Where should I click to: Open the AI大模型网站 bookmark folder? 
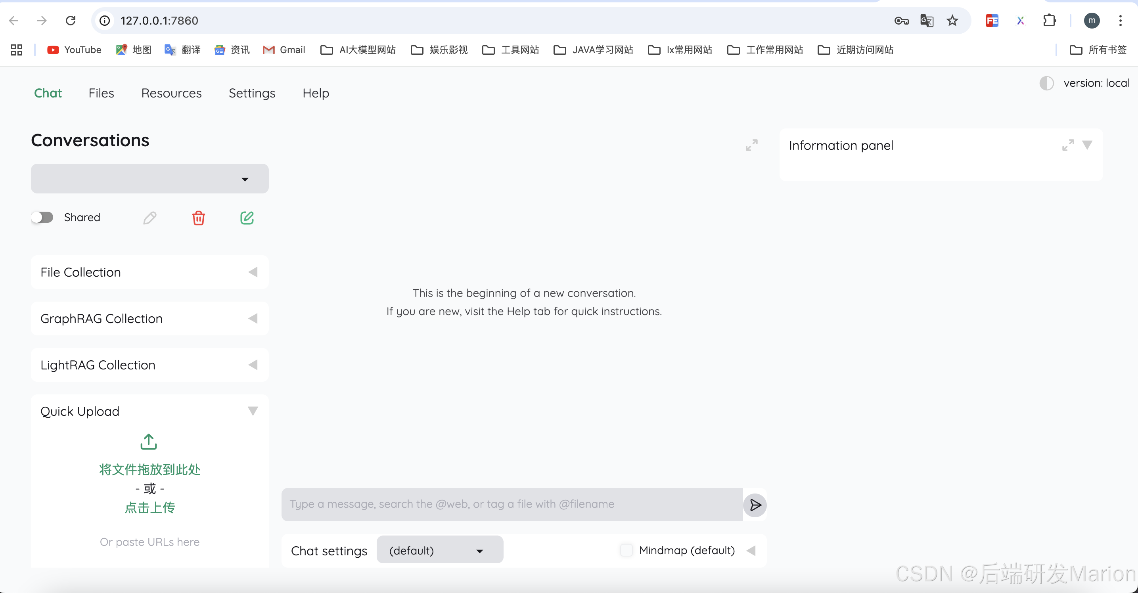coord(358,50)
